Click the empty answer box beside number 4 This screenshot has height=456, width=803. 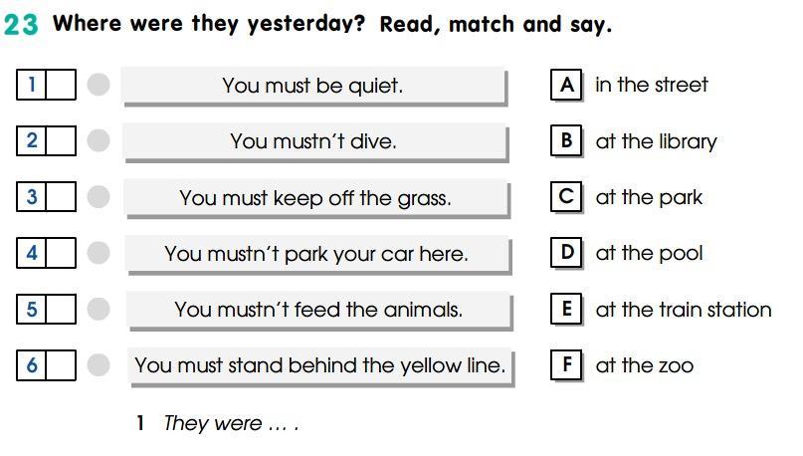click(x=61, y=253)
